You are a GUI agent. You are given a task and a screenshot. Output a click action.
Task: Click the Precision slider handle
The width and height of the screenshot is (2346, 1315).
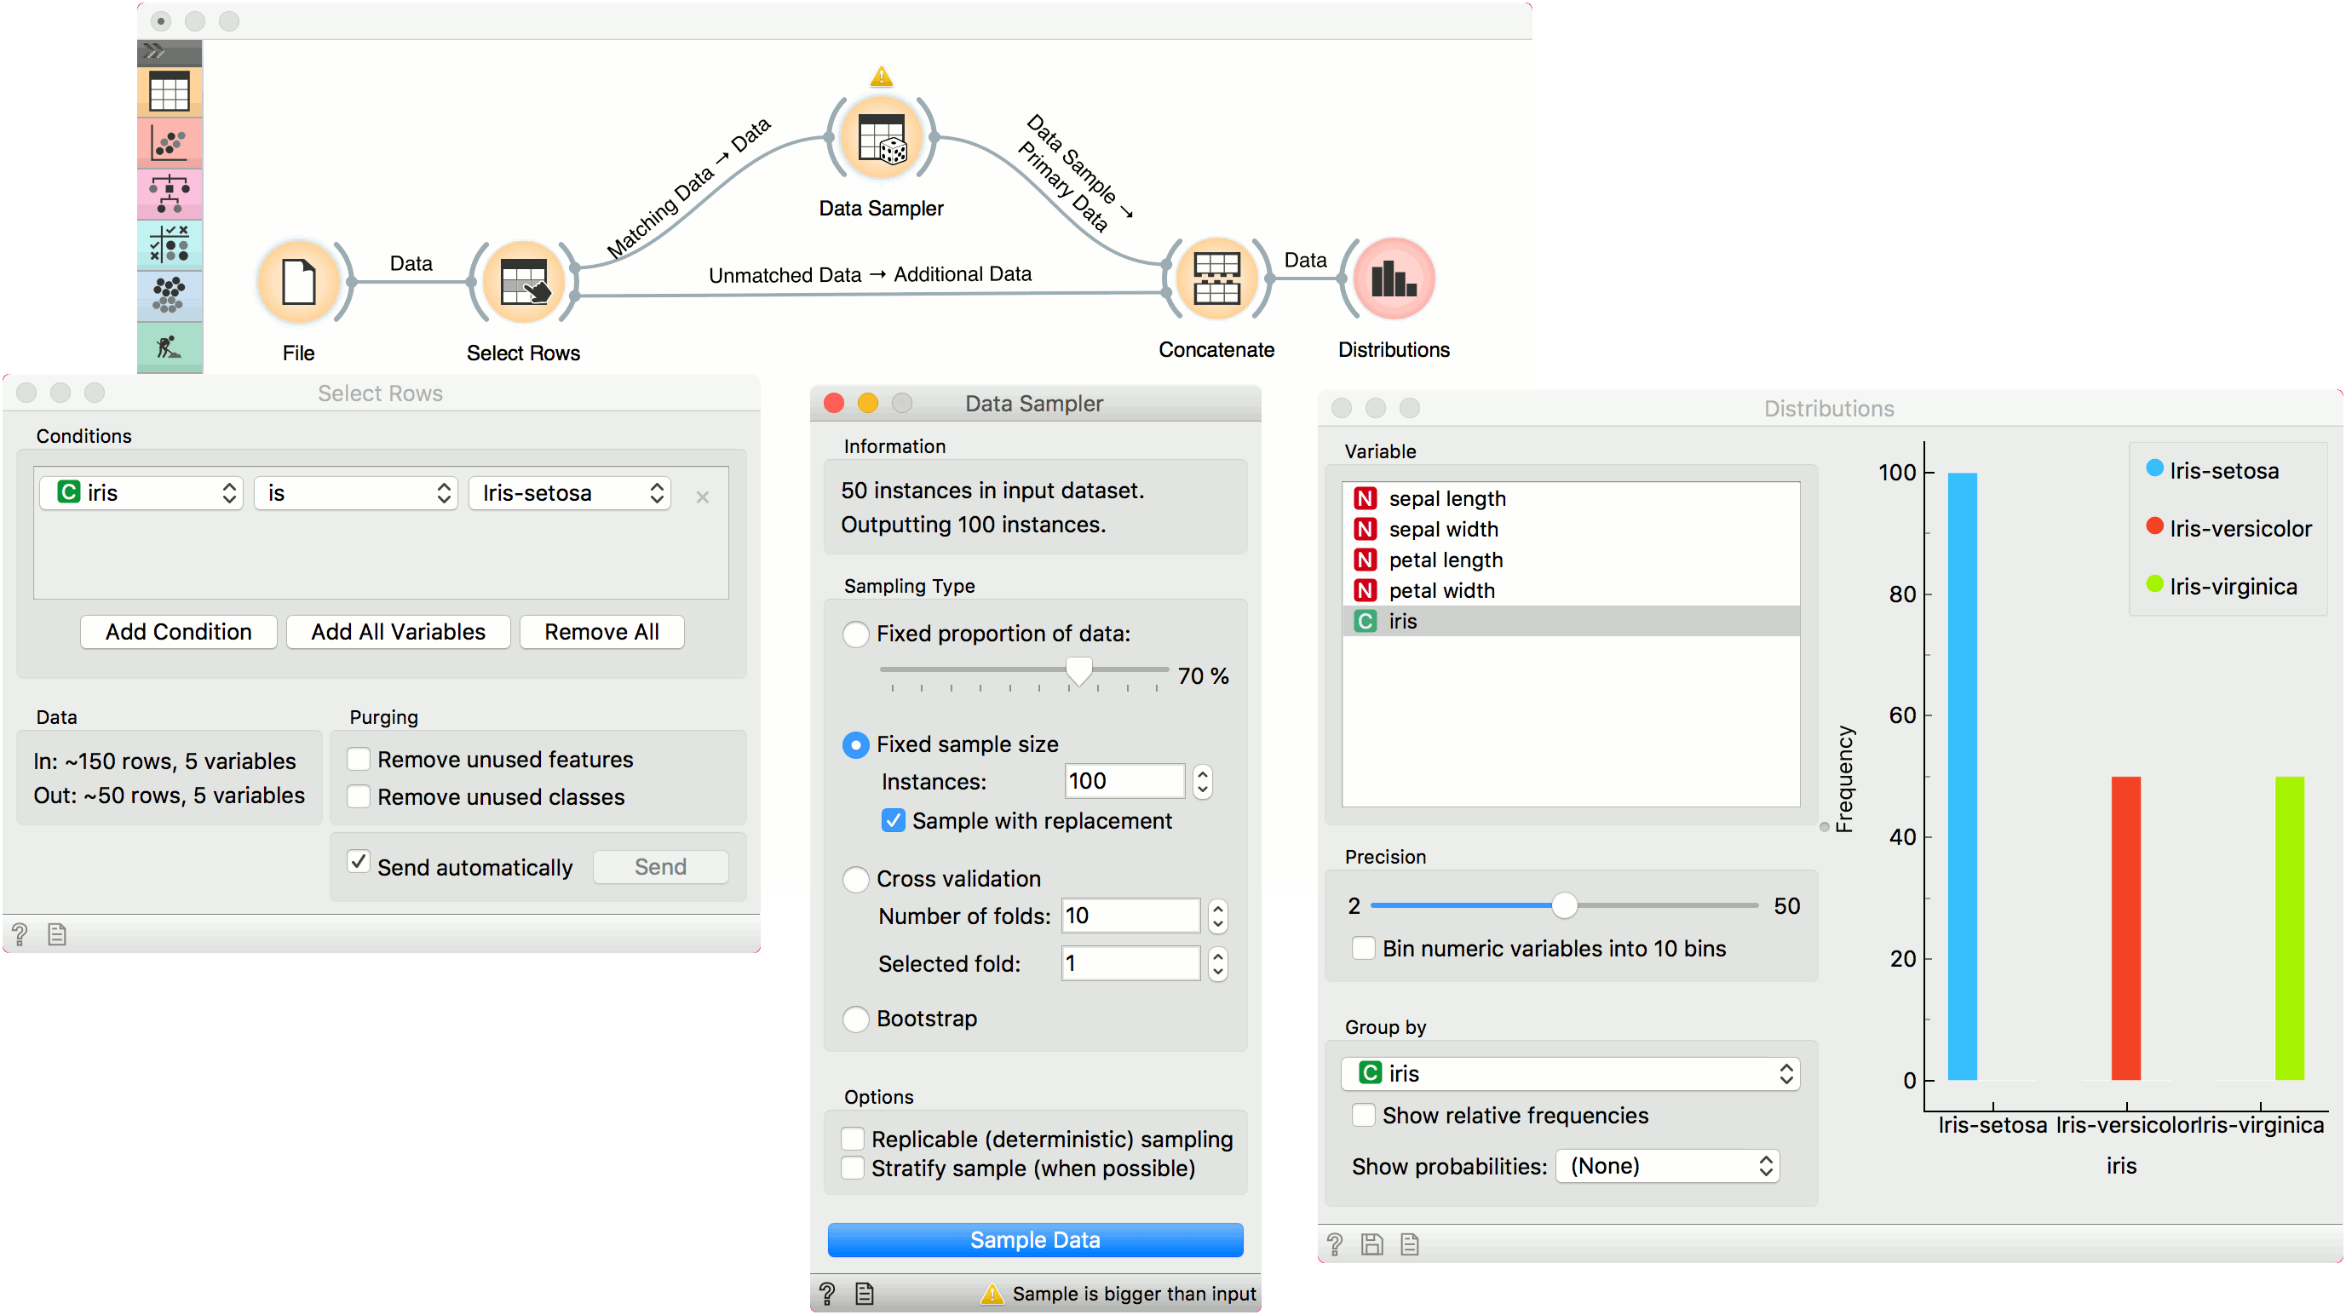[x=1564, y=905]
